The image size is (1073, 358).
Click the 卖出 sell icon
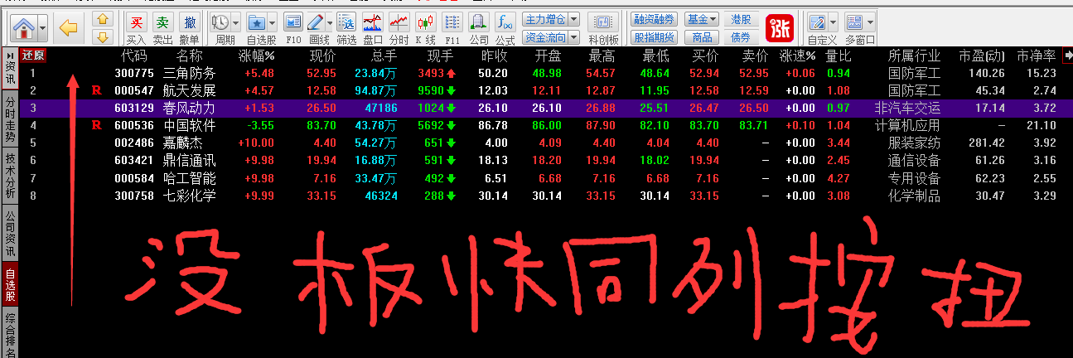point(163,22)
